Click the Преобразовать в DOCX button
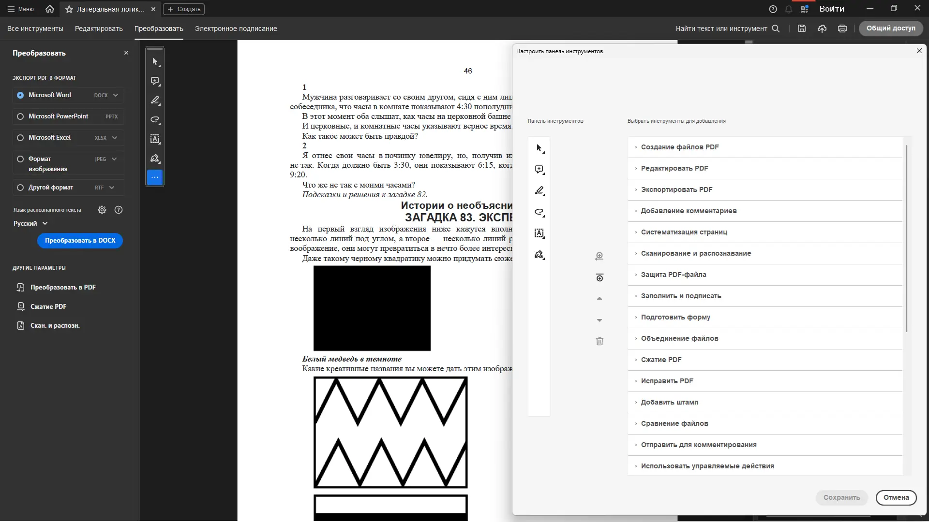The image size is (929, 522). click(x=80, y=240)
